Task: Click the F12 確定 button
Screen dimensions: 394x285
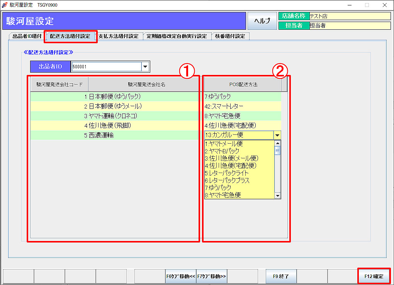Action: (374, 276)
